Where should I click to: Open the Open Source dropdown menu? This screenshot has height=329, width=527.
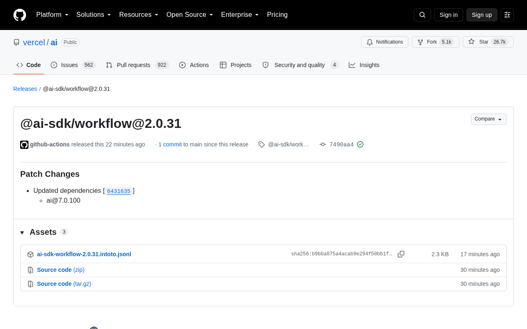[190, 15]
